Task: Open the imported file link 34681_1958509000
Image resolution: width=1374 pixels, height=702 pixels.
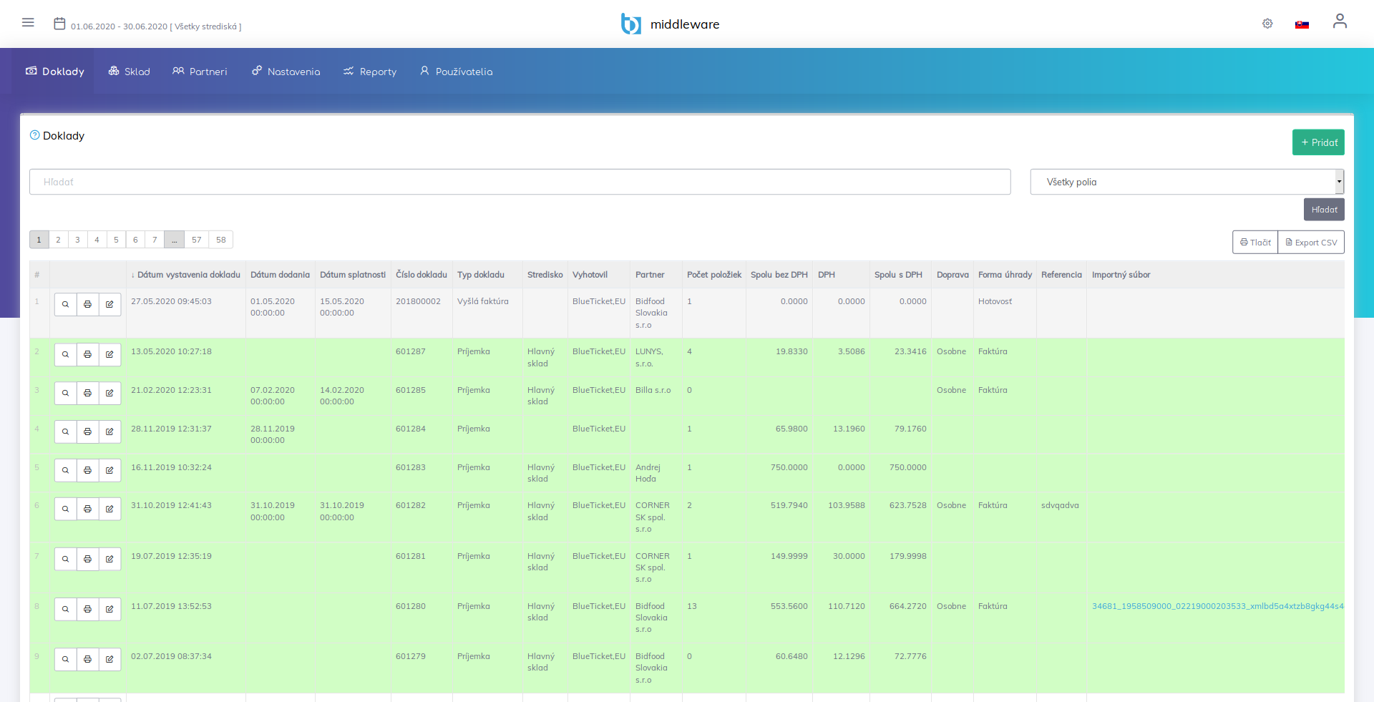Action: (x=1217, y=607)
